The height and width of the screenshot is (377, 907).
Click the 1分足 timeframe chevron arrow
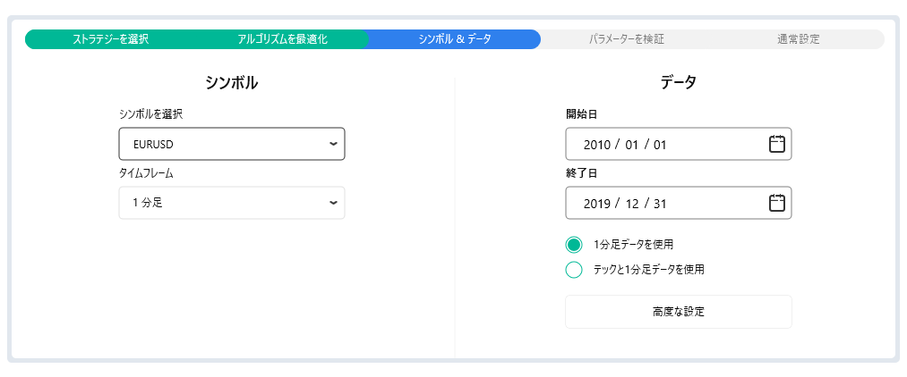point(333,203)
